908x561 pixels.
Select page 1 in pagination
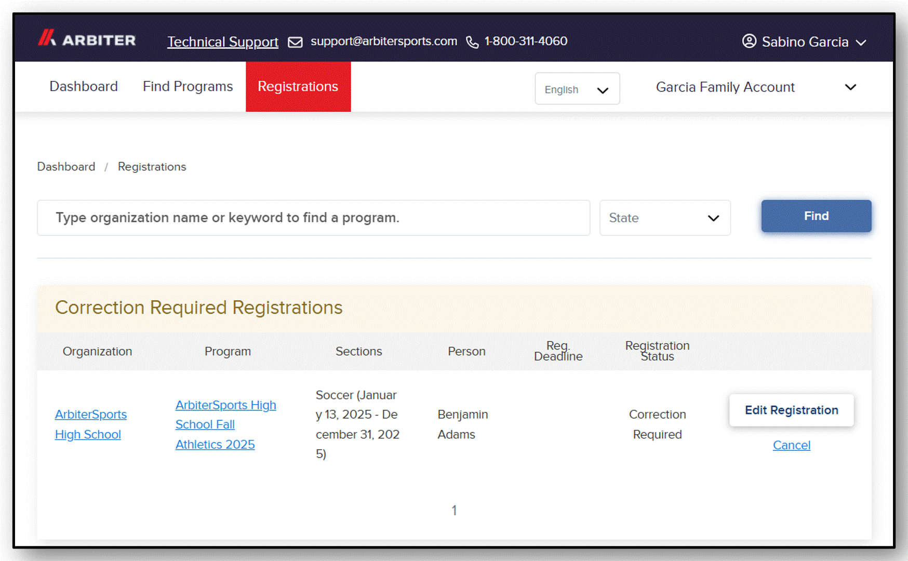pos(454,511)
